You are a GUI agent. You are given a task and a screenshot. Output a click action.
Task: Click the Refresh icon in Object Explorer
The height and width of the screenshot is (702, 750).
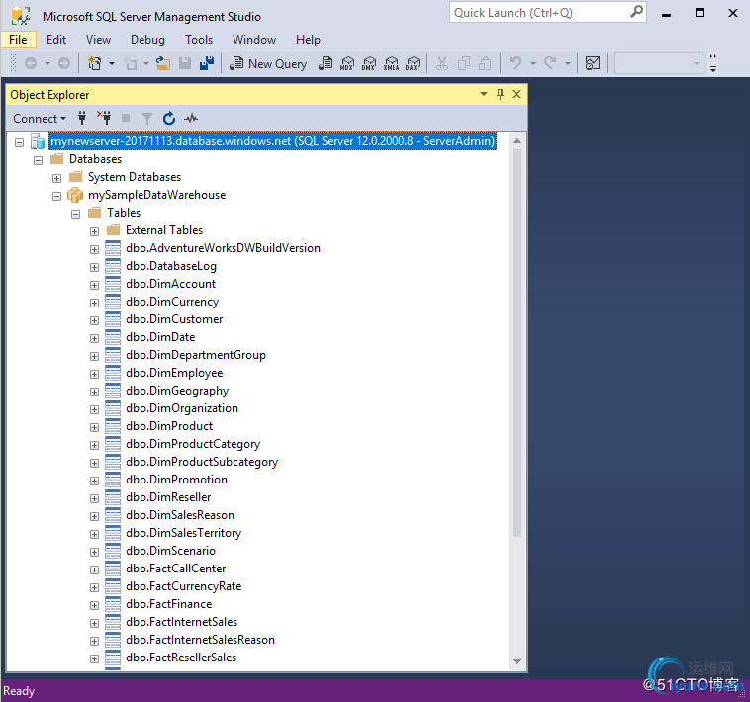coord(169,118)
